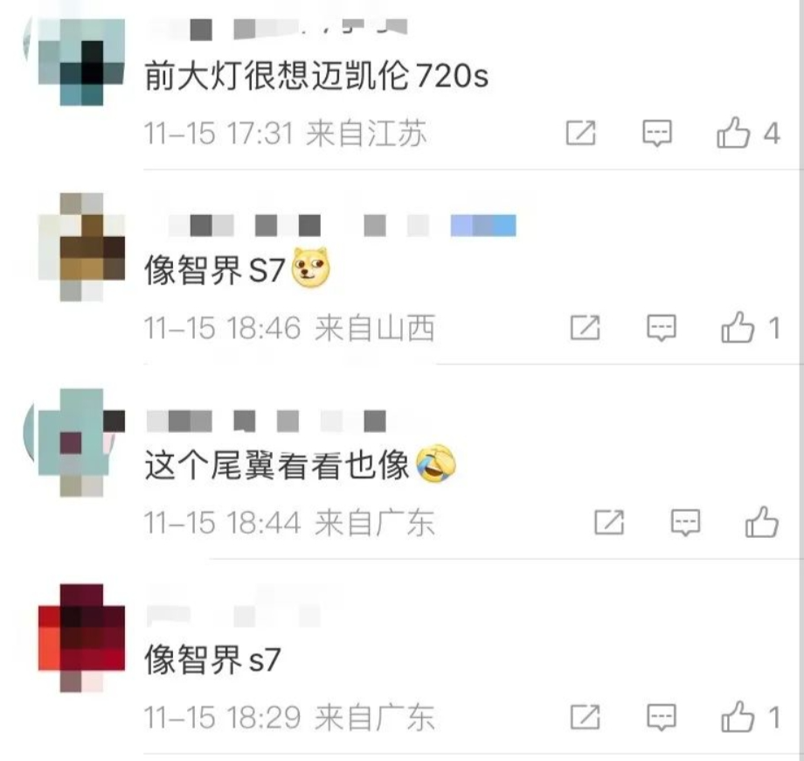Like the 像智界 S7 comment from 山西
Image resolution: width=804 pixels, height=761 pixels.
tap(738, 327)
